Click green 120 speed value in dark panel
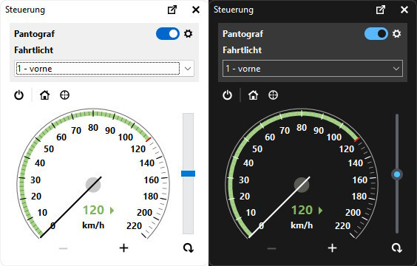The height and width of the screenshot is (266, 417). (x=302, y=210)
